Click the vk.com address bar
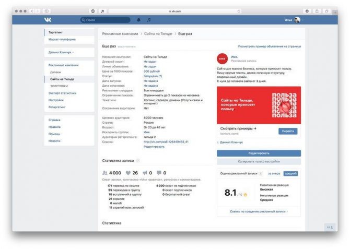Viewport: 350px width, 249px height. (175, 11)
